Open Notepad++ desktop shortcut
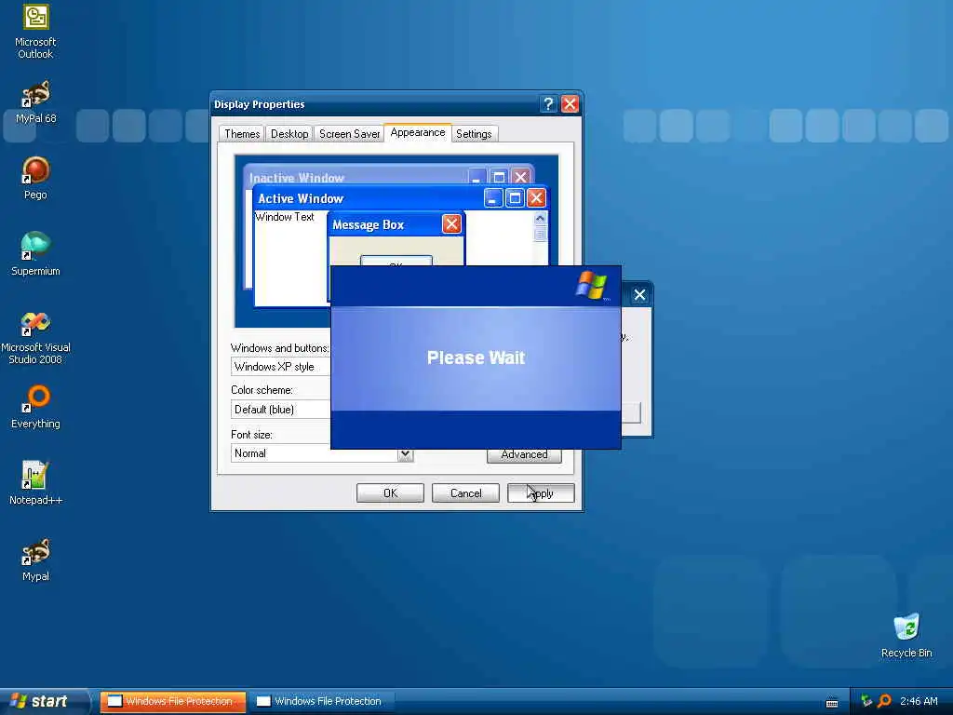Image resolution: width=953 pixels, height=715 pixels. (x=35, y=484)
